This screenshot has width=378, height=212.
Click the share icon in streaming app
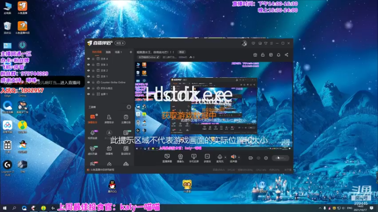(286, 55)
